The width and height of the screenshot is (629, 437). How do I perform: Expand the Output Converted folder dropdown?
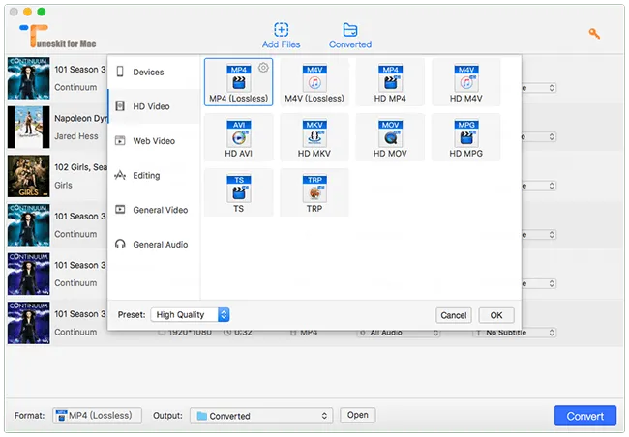[x=261, y=416]
